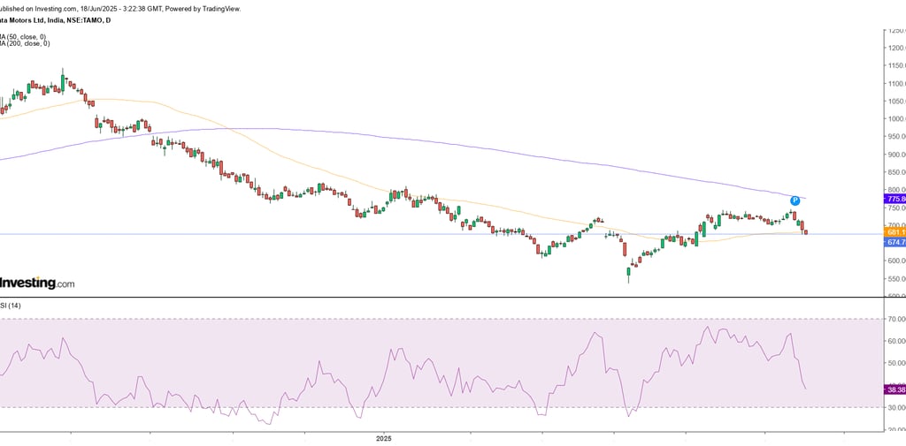Click the 850 price axis label
906x446 pixels.
click(x=897, y=172)
